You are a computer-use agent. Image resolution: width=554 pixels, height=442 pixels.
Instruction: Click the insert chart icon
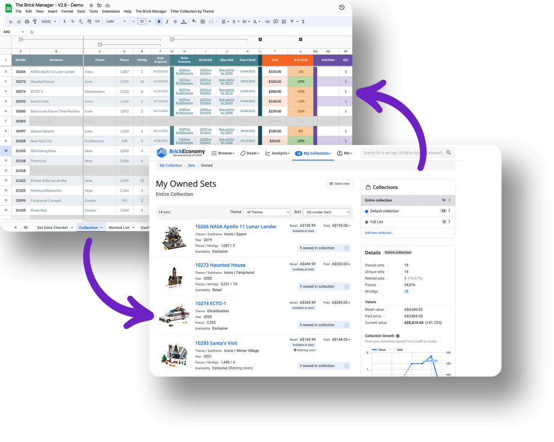[283, 22]
